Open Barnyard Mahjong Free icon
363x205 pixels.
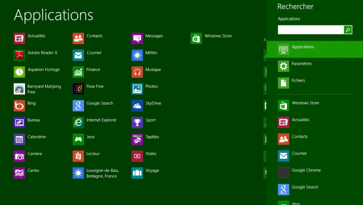pos(19,89)
